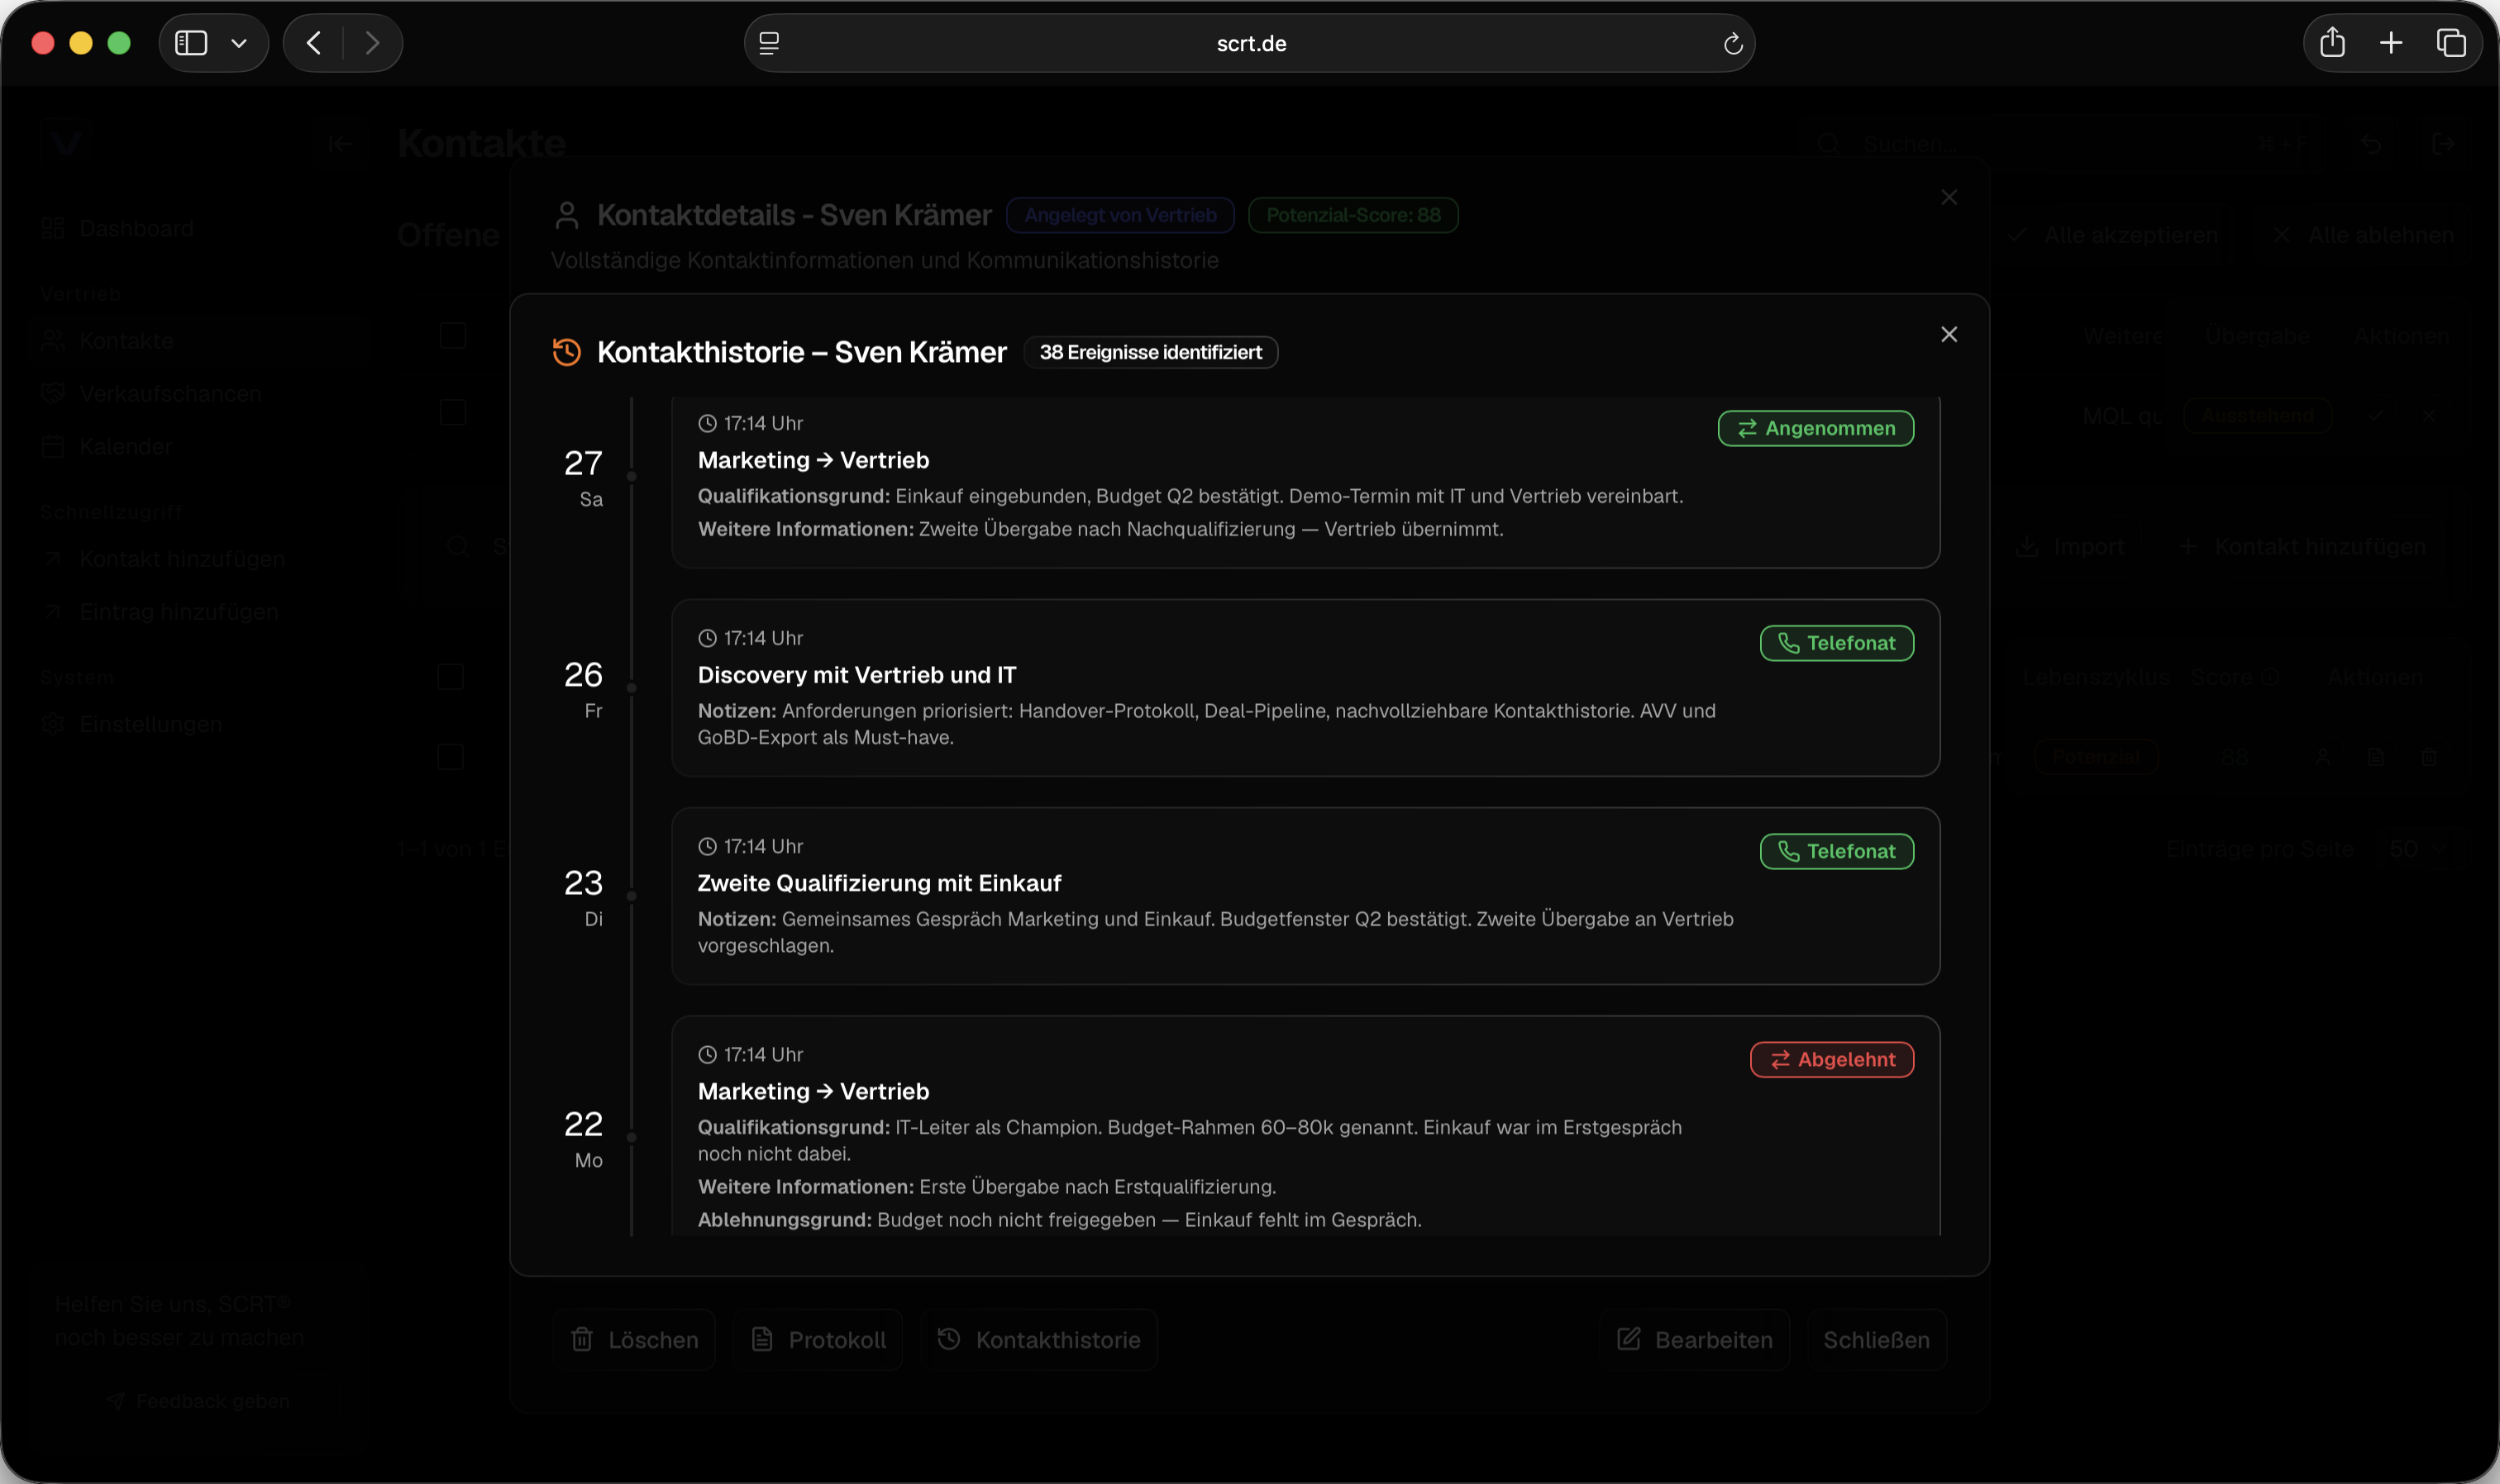Click the Kontakthistorie footer button
The height and width of the screenshot is (1484, 2500).
(1038, 1339)
